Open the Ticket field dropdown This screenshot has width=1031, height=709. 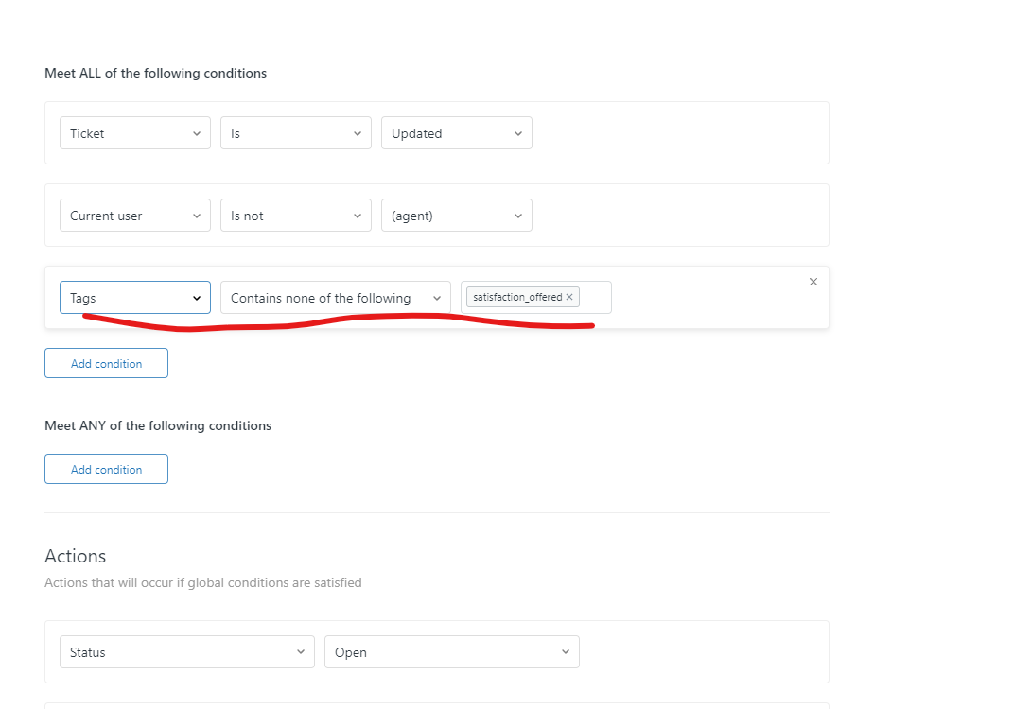click(135, 133)
